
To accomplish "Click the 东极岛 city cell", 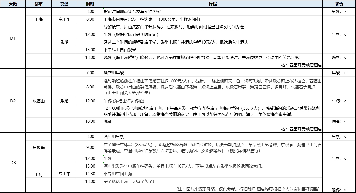I will coord(39,147).
